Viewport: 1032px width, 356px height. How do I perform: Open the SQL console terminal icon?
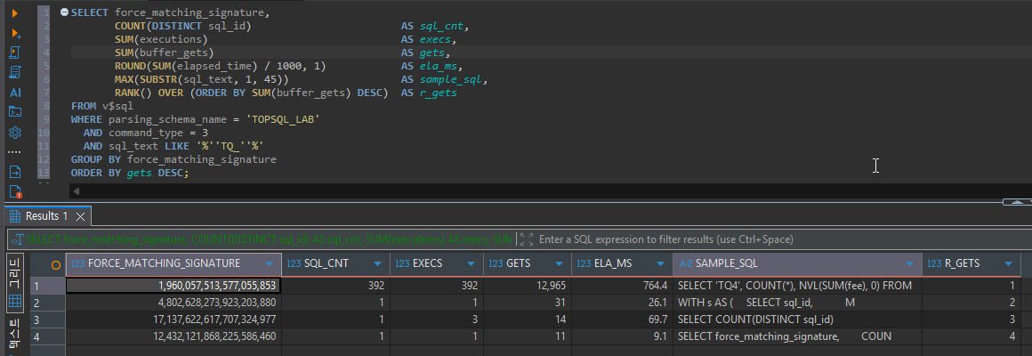click(15, 112)
